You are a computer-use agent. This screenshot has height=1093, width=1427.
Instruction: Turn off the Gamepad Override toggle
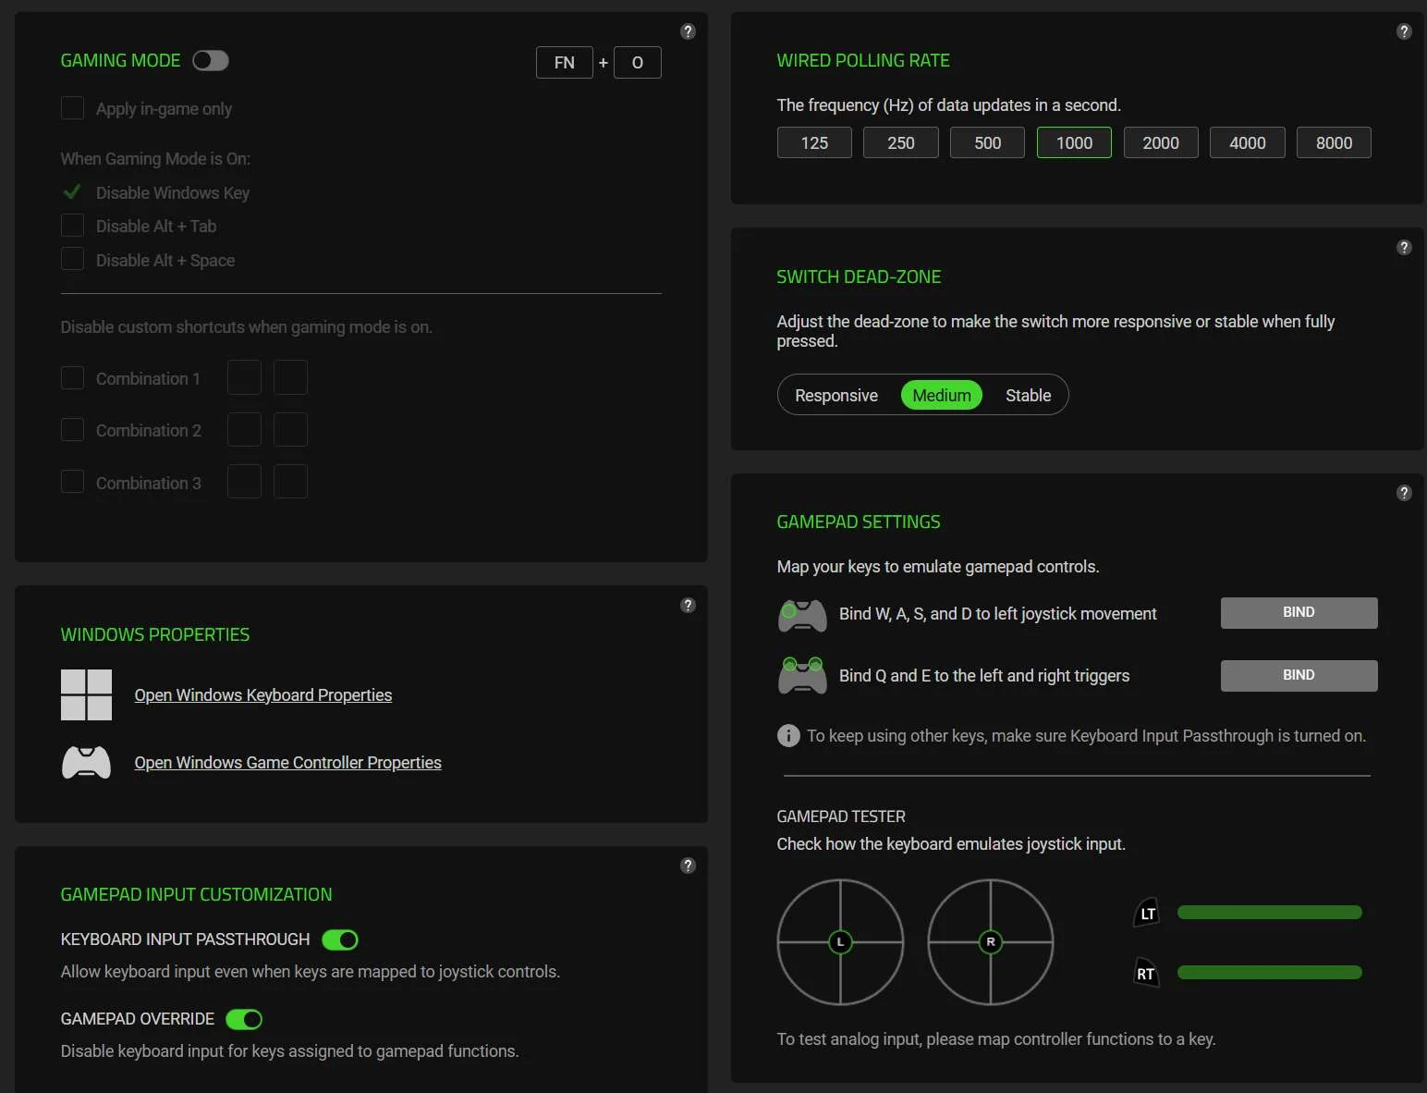[244, 1019]
